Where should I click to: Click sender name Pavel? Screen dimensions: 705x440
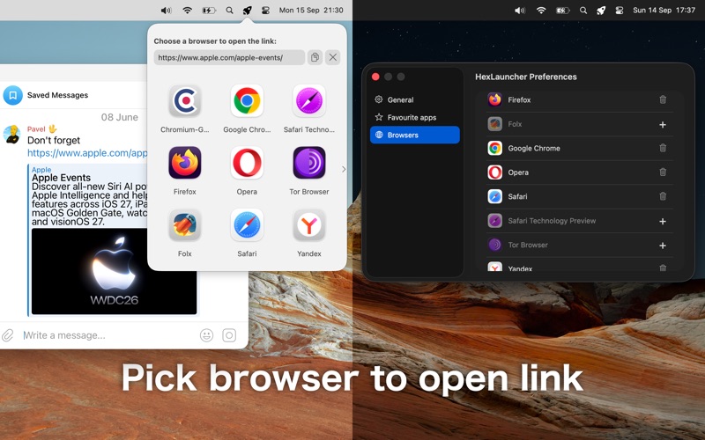click(x=36, y=128)
